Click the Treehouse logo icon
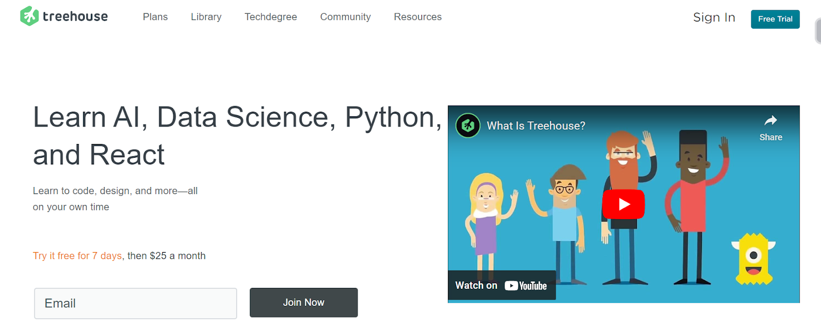 [x=29, y=16]
